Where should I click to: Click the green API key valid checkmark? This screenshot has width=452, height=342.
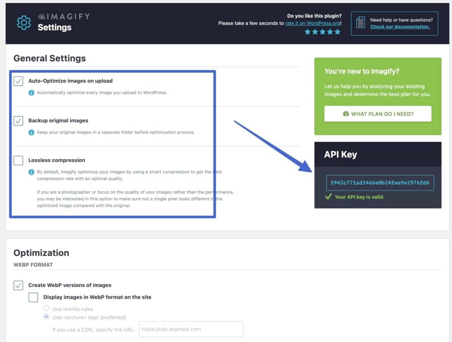tap(328, 197)
